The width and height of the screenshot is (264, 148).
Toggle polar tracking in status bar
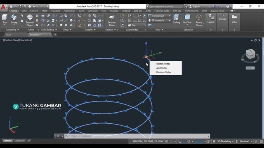(x=189, y=141)
